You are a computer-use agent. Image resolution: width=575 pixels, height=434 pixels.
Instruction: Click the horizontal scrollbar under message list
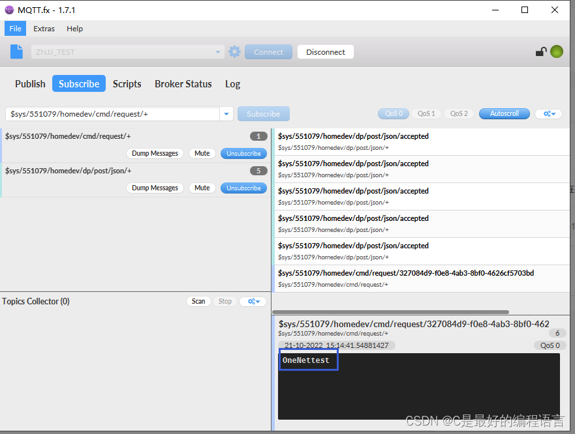coord(390,312)
